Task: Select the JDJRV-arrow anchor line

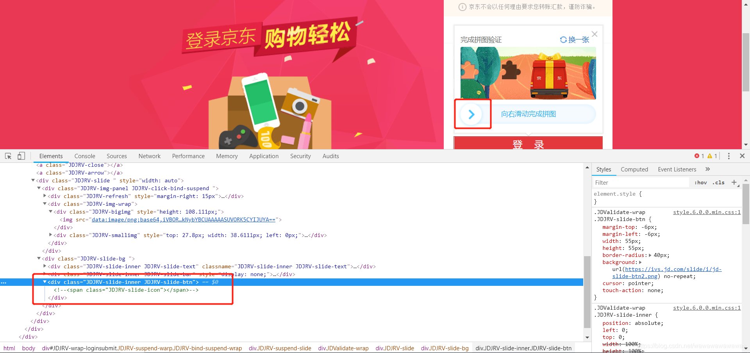Action: pyautogui.click(x=80, y=173)
